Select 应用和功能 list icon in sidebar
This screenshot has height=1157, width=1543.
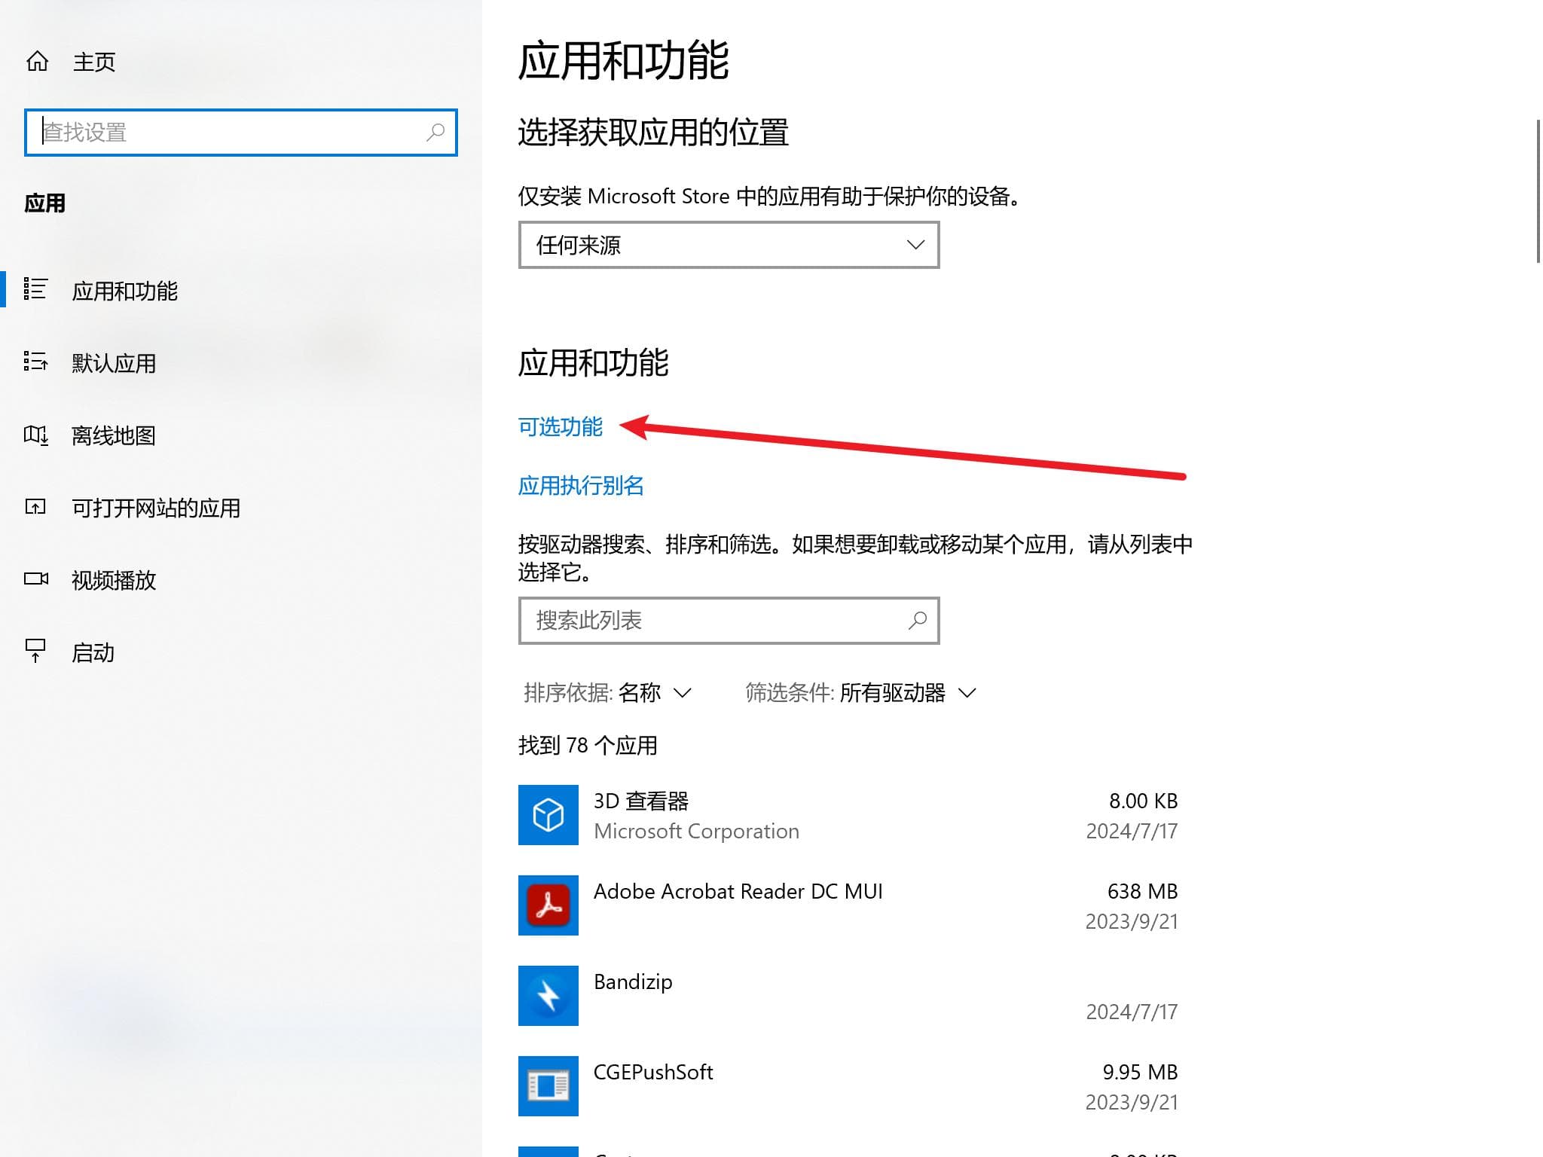click(35, 289)
